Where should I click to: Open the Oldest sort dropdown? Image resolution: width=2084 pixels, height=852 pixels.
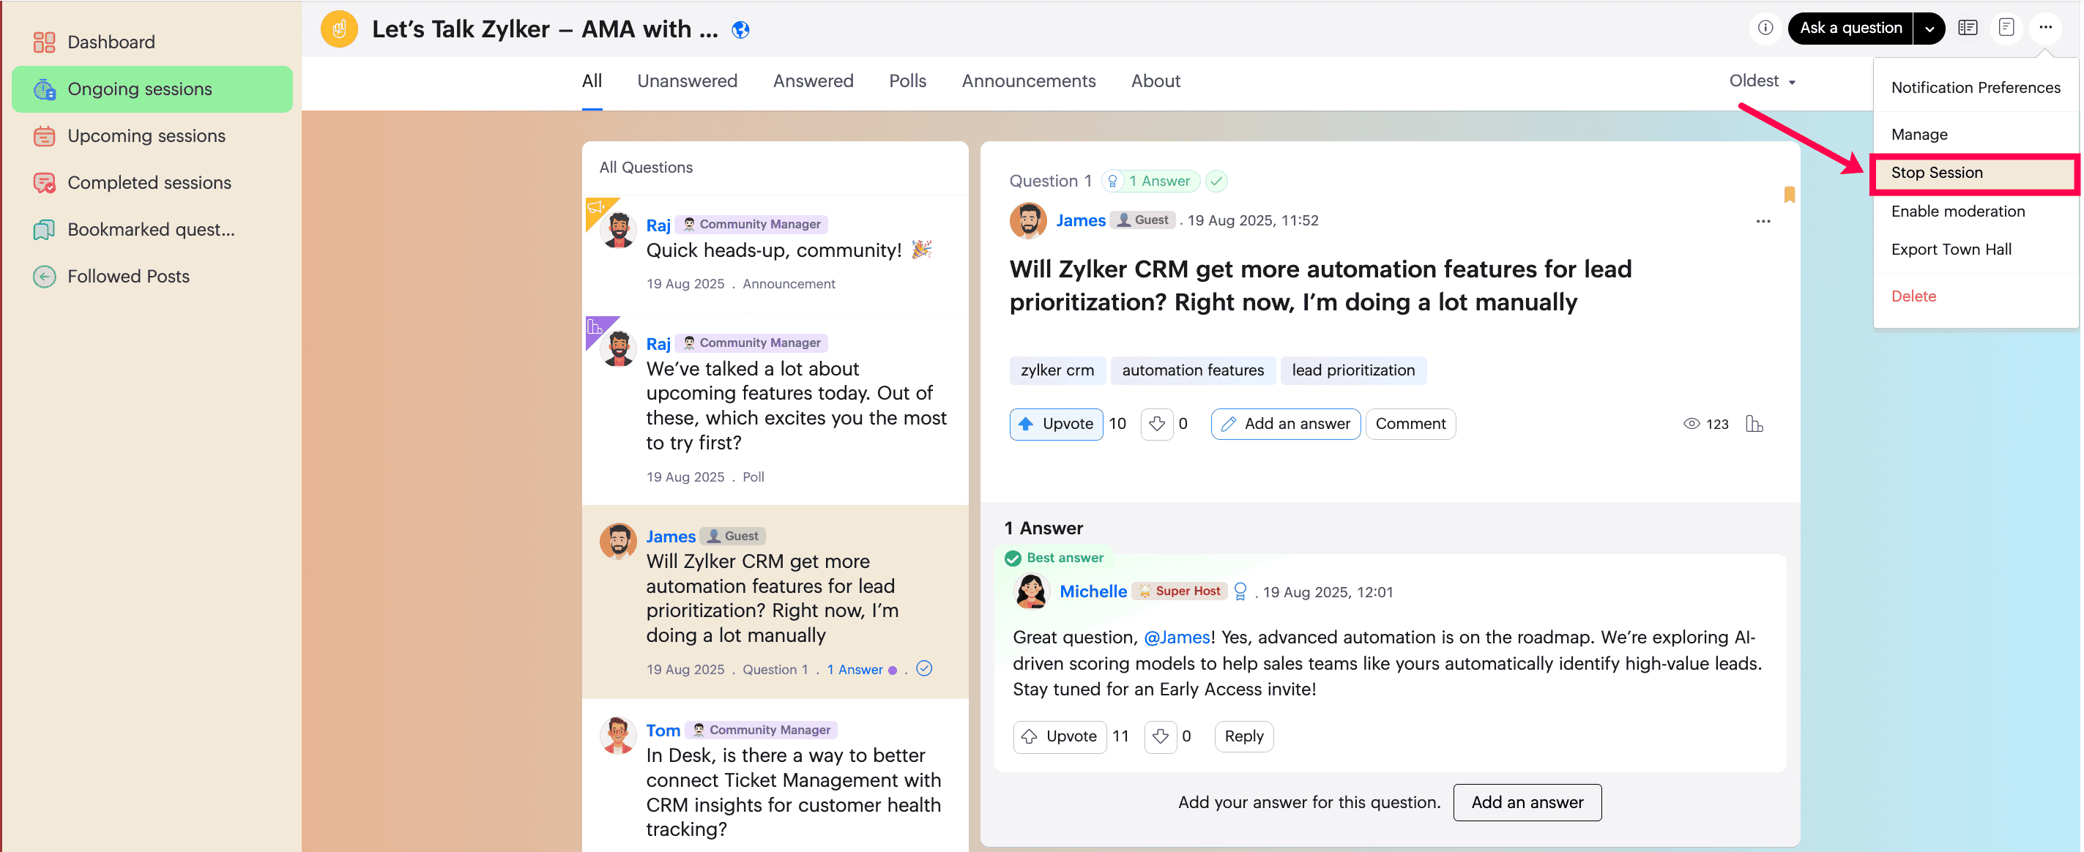(1762, 81)
